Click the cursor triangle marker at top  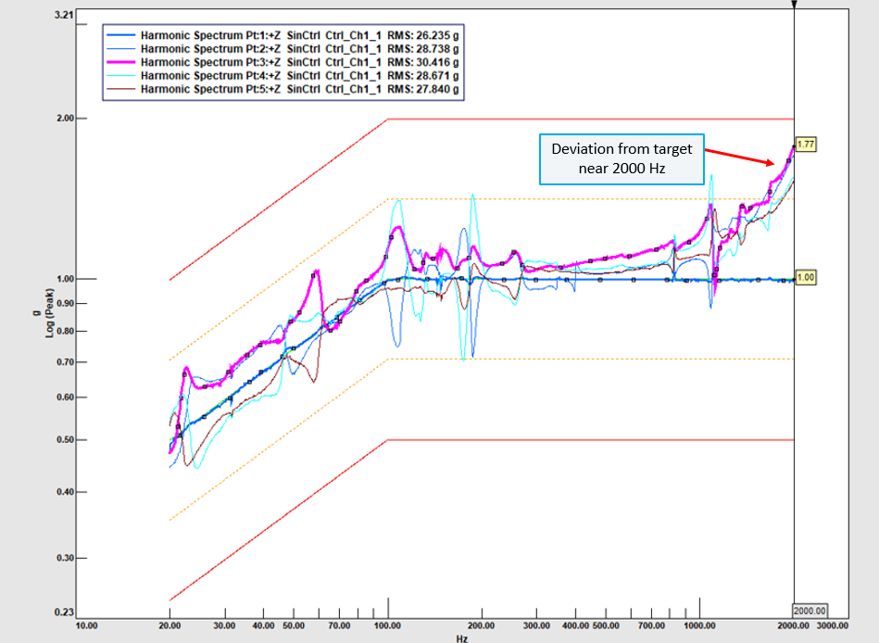point(794,5)
